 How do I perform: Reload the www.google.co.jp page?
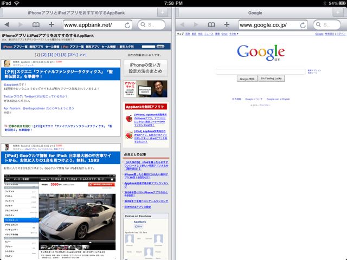pos(303,25)
